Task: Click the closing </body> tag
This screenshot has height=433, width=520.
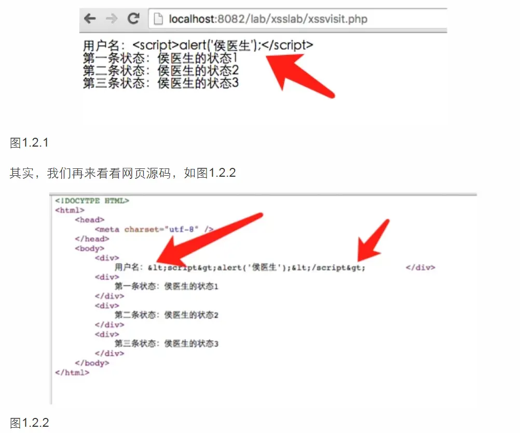Action: coord(92,363)
